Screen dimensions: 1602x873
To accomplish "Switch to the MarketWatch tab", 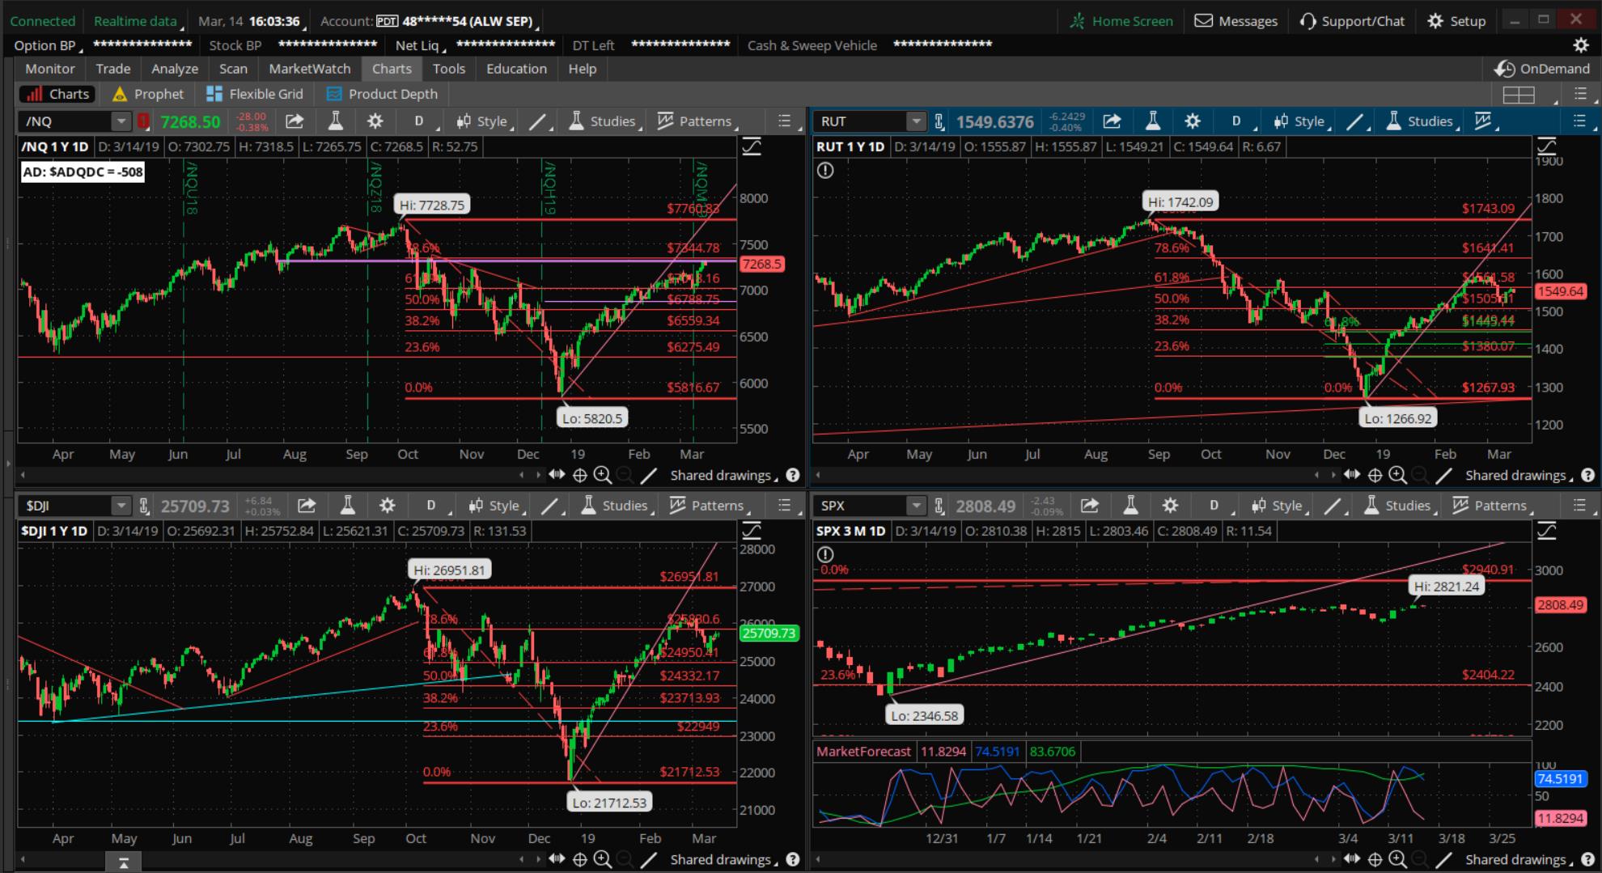I will click(309, 69).
